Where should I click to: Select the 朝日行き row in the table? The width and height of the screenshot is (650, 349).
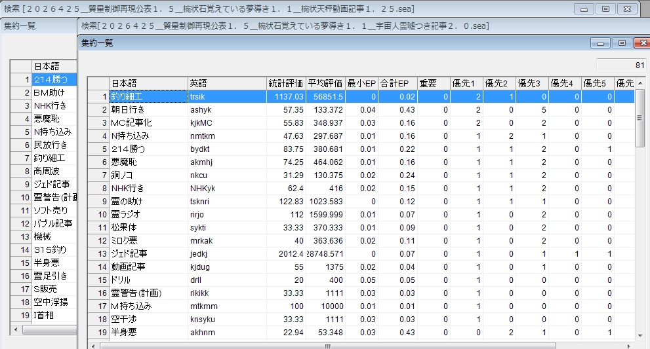(148, 109)
